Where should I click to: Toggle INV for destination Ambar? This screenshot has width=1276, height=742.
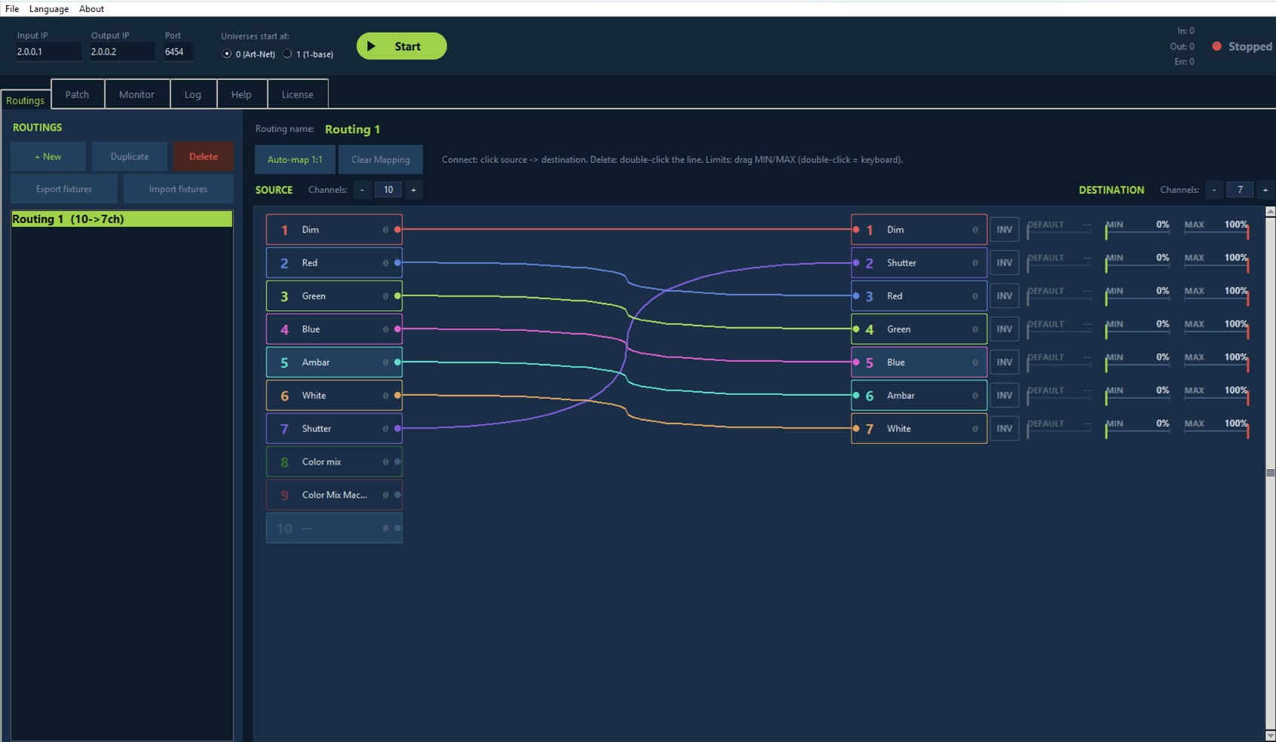click(x=1005, y=395)
